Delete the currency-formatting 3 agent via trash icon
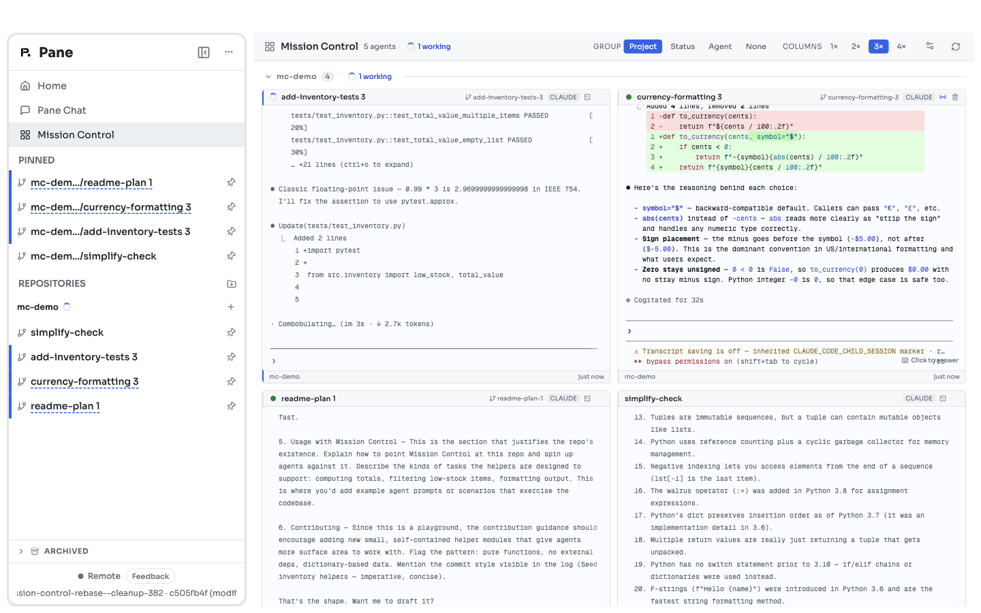981x613 pixels. point(955,97)
